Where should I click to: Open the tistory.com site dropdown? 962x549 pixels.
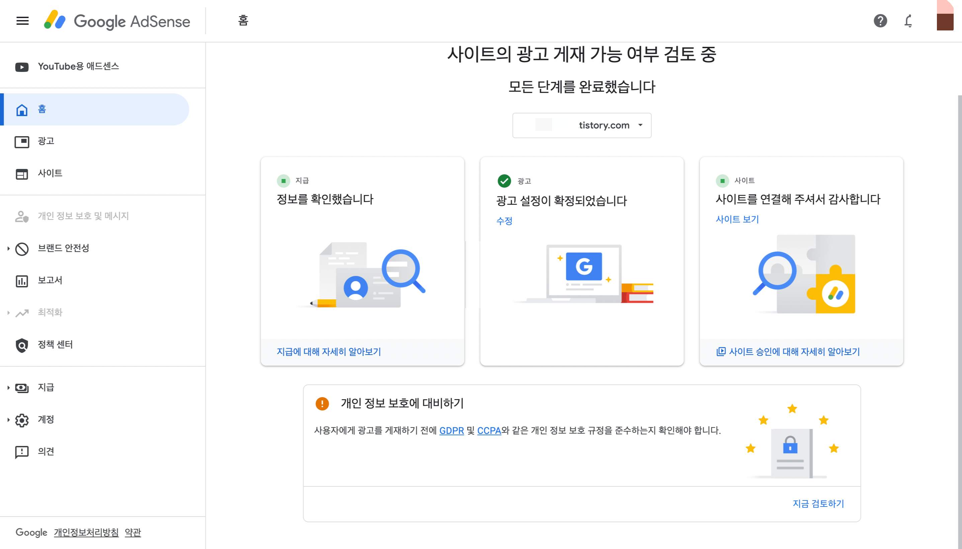tap(582, 125)
